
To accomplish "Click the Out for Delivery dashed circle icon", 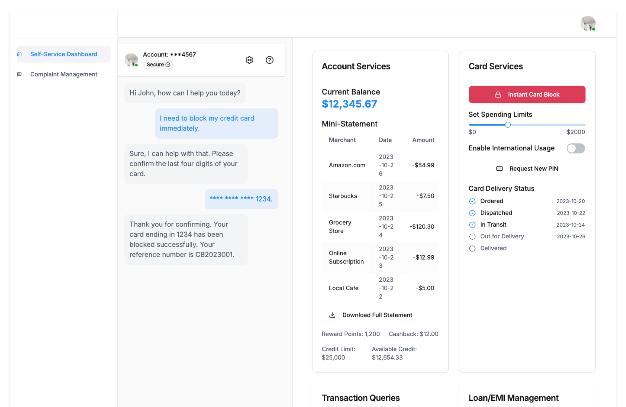I will [x=472, y=236].
